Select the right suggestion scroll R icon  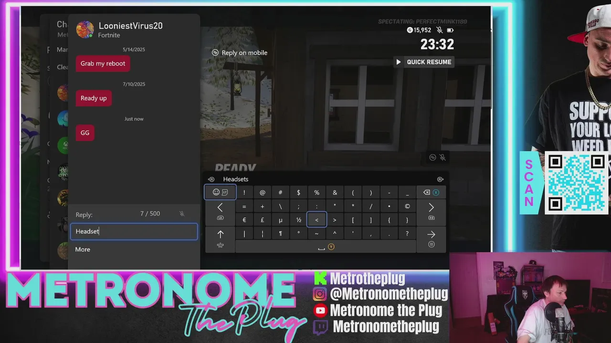click(440, 179)
